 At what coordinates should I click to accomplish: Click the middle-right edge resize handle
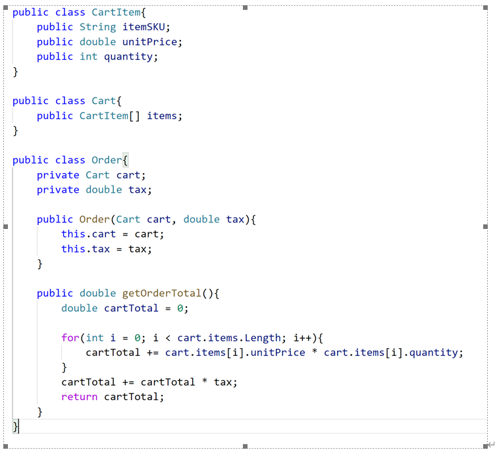[x=485, y=226]
